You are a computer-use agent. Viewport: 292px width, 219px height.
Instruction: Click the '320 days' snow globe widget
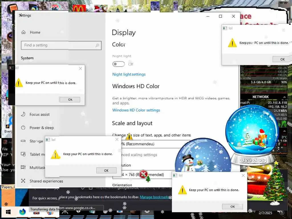[252, 135]
